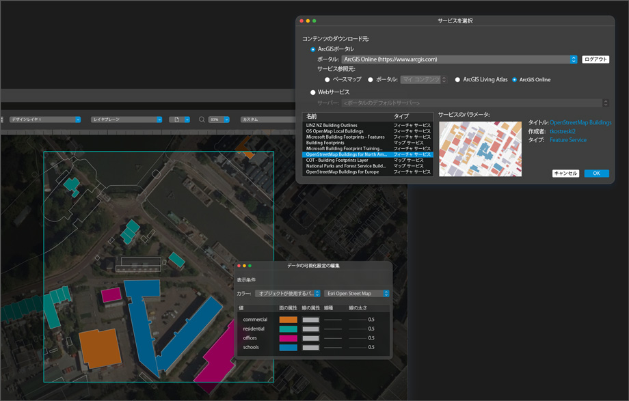Select OS OpenMap Local Buildings service row
This screenshot has width=629, height=401.
(367, 131)
